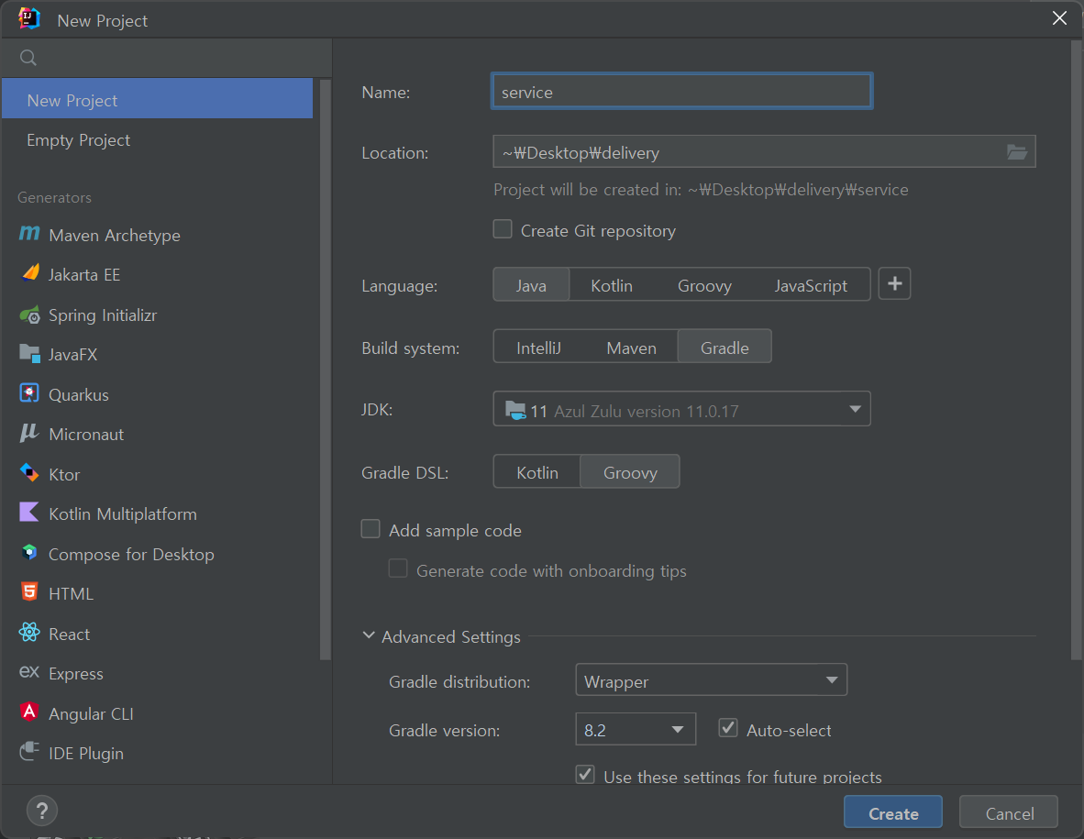Click the Compose for Desktop icon
1084x839 pixels.
coord(29,552)
